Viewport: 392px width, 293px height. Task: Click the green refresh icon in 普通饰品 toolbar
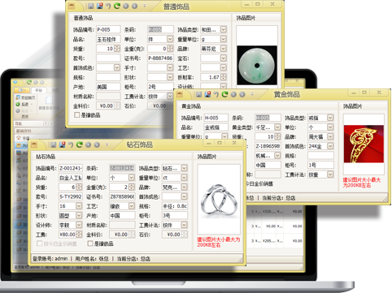click(x=117, y=6)
